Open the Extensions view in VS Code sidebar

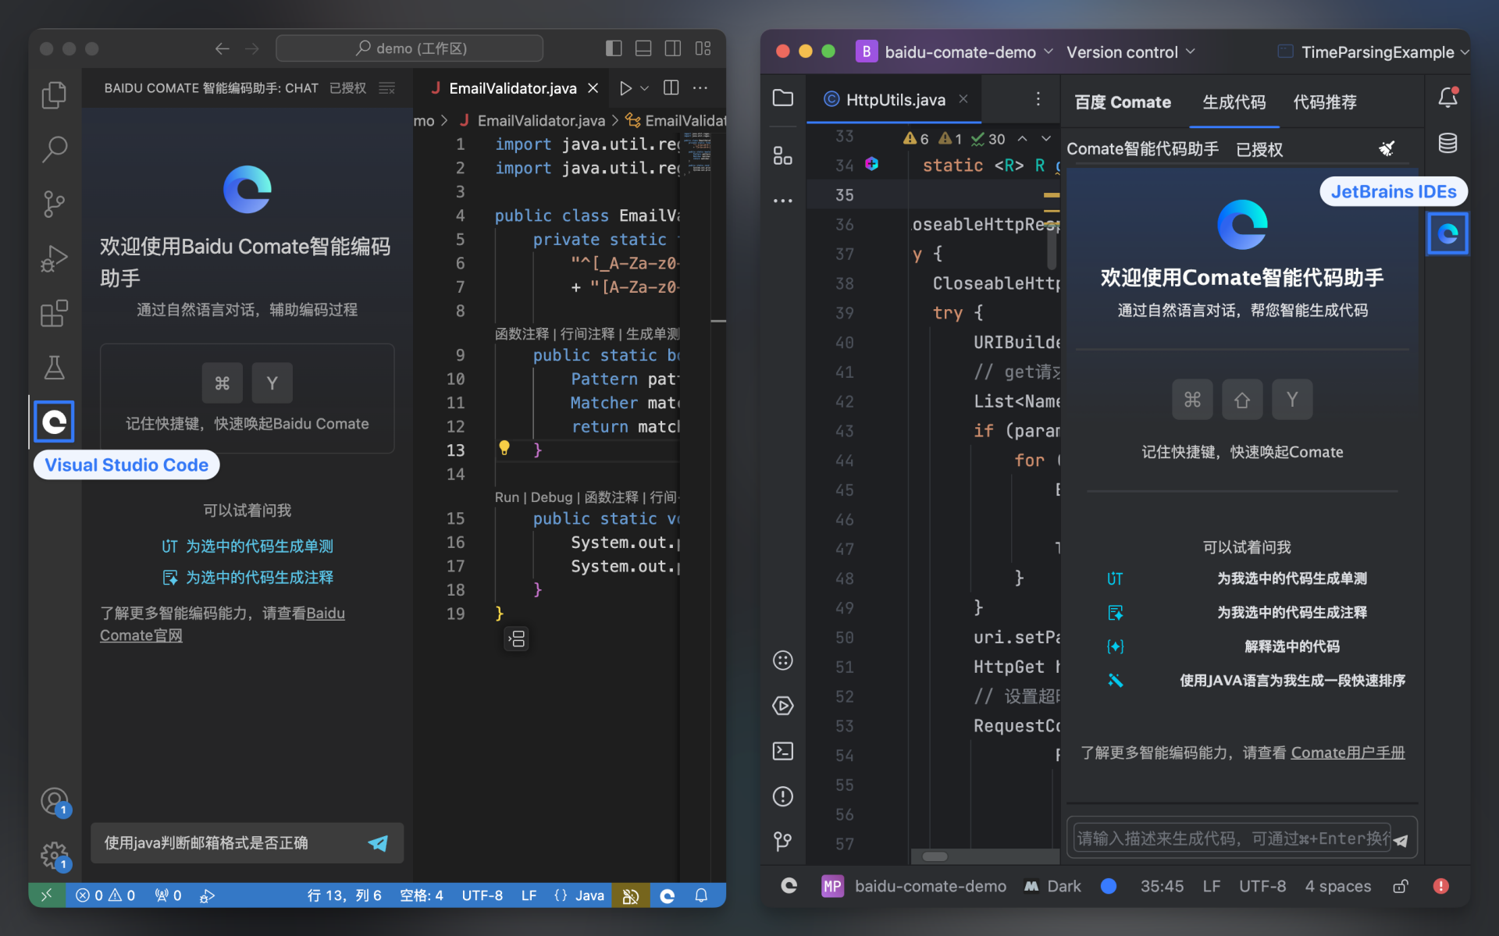pyautogui.click(x=54, y=313)
